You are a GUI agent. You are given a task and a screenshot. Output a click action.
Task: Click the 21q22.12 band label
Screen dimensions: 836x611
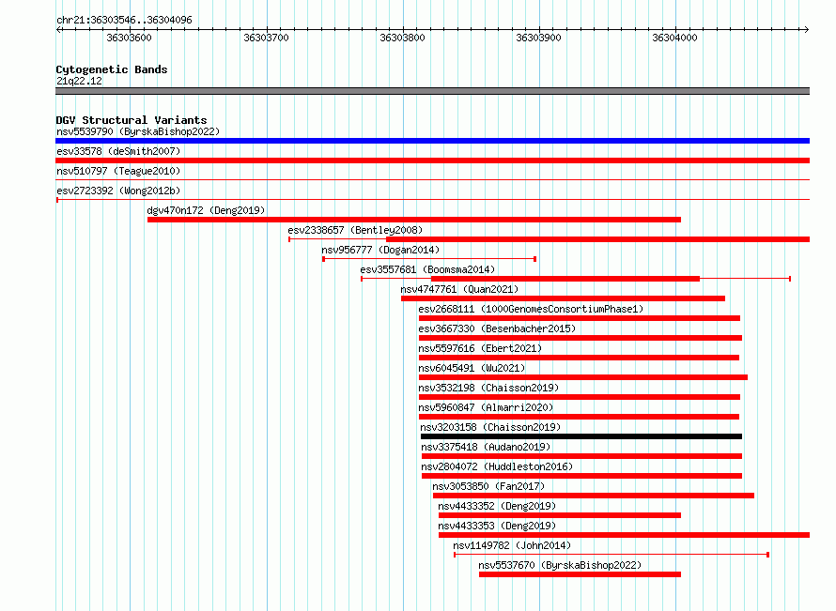[79, 81]
